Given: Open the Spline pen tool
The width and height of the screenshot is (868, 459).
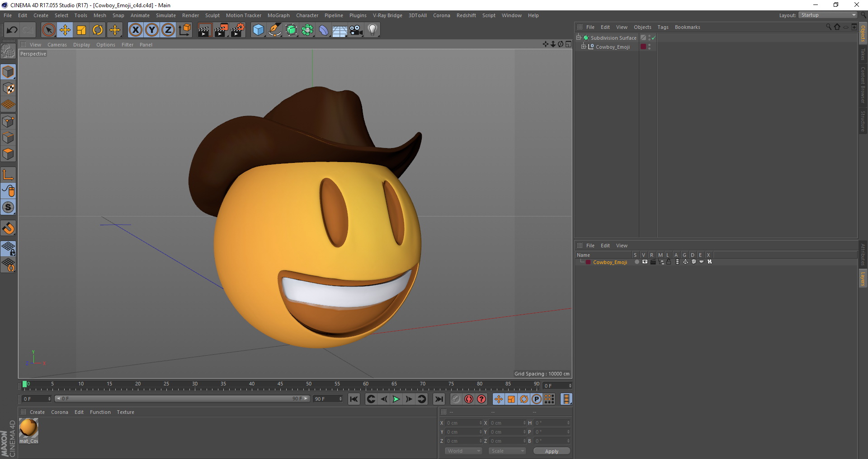Looking at the screenshot, I should click(275, 30).
